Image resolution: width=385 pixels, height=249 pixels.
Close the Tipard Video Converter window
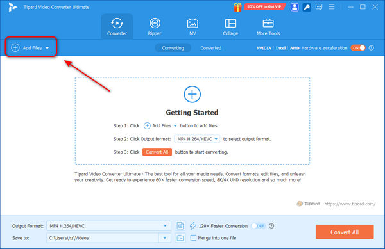(375, 7)
